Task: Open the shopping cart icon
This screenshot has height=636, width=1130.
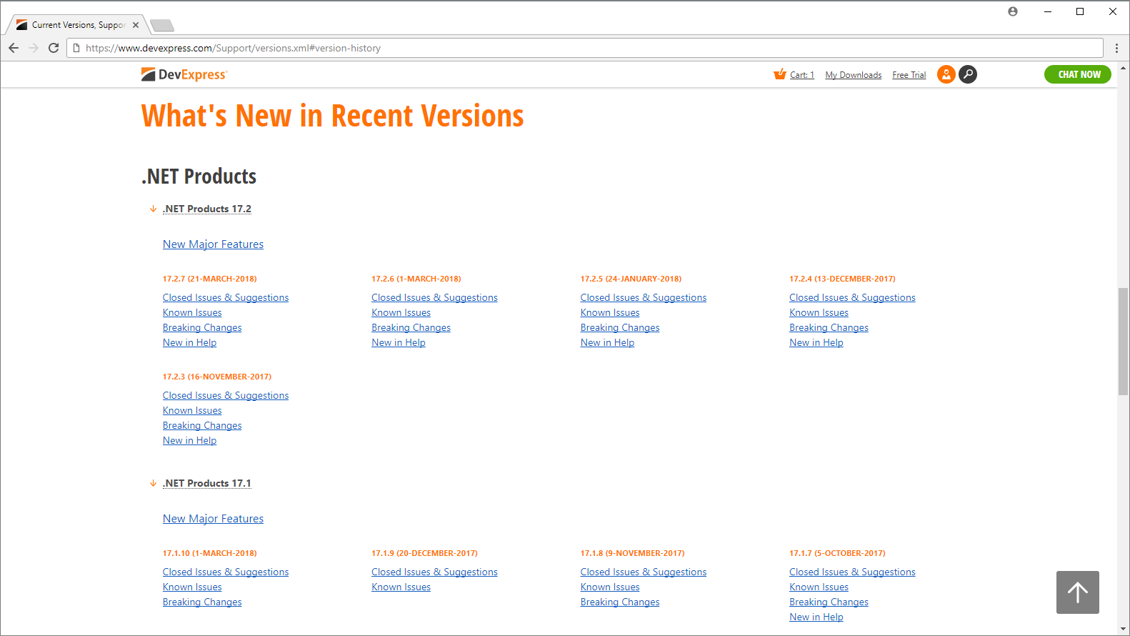Action: point(780,74)
